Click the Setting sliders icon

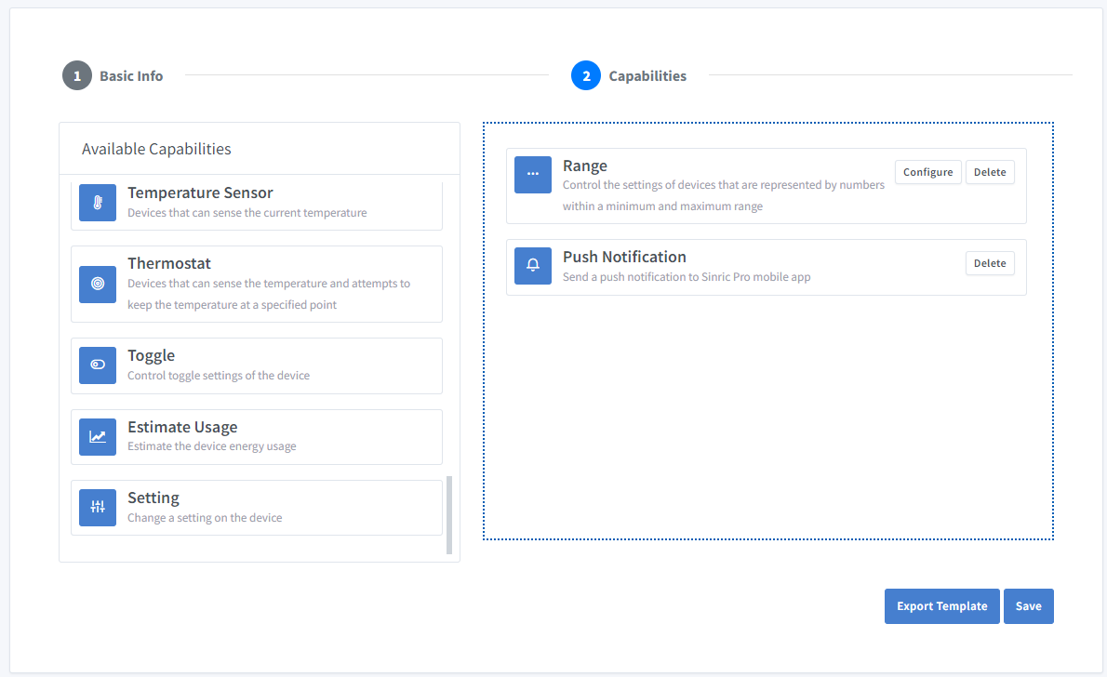[x=98, y=508]
